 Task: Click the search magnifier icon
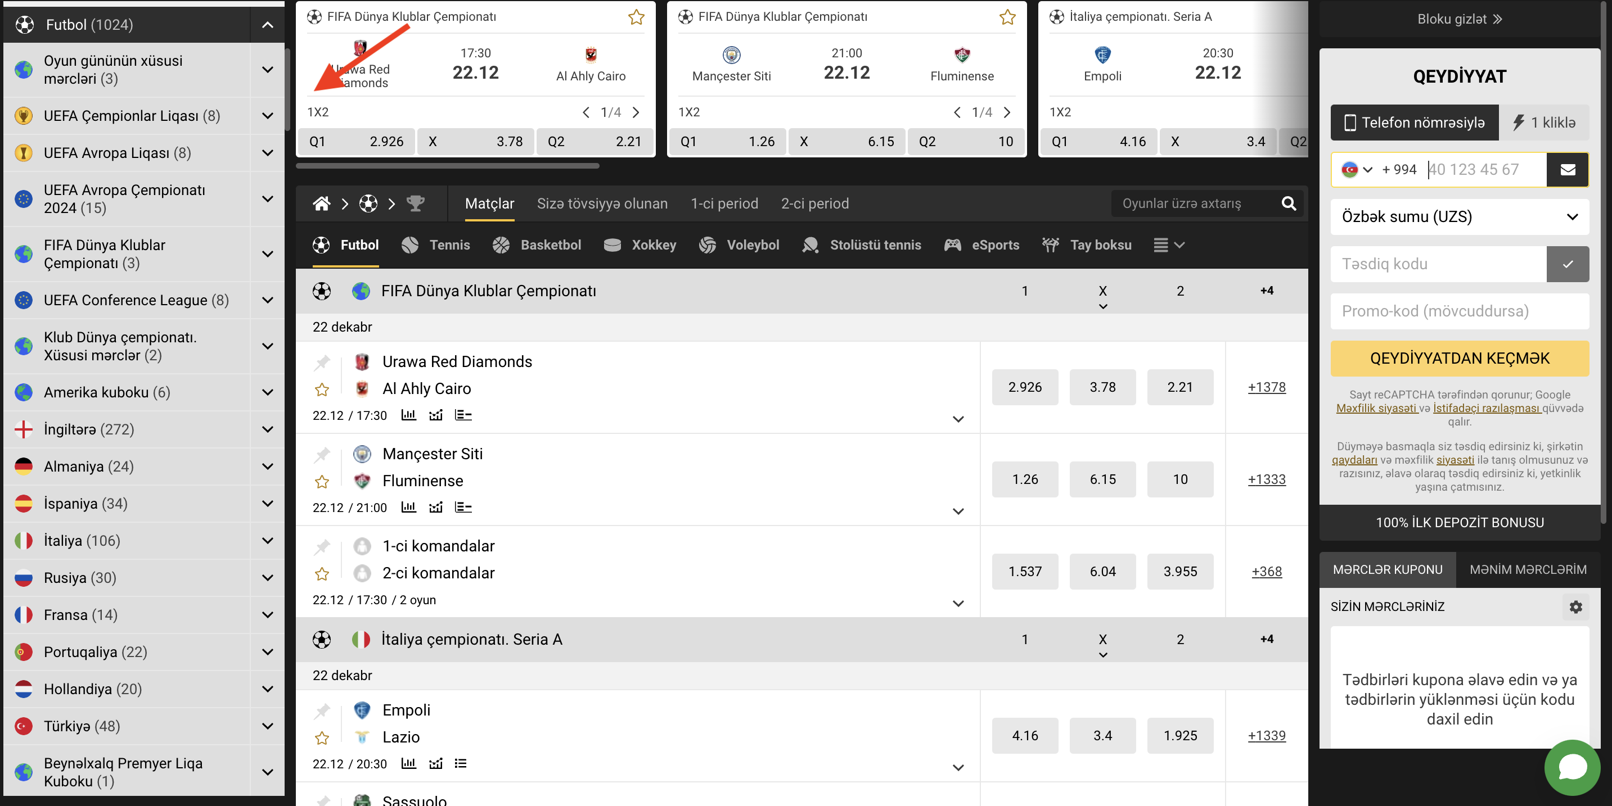point(1289,203)
